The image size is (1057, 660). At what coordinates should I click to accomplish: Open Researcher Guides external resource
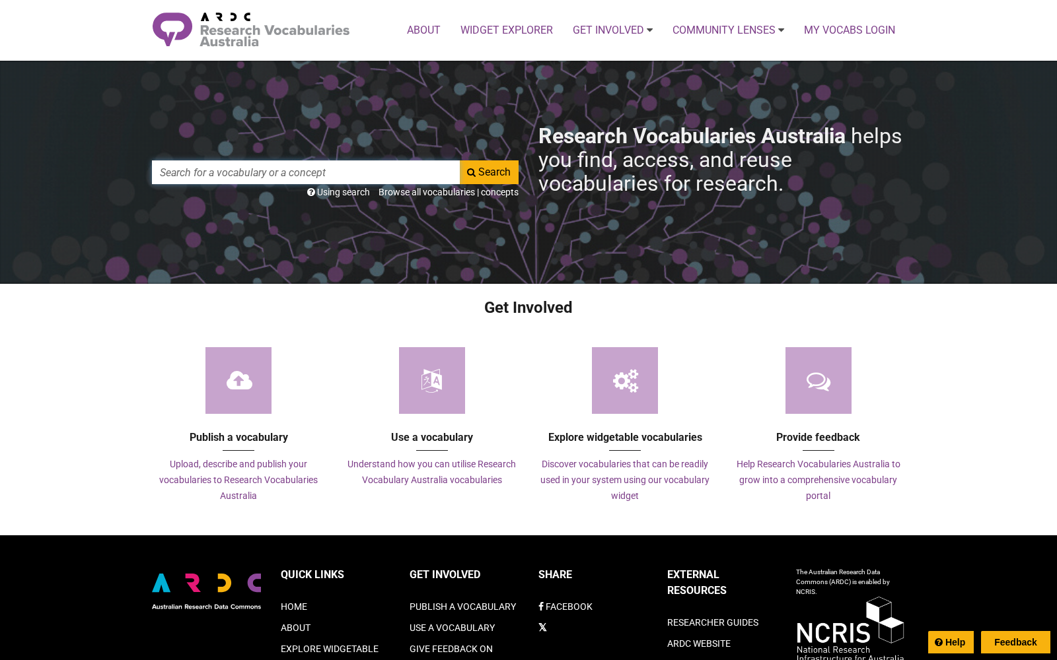pyautogui.click(x=713, y=622)
